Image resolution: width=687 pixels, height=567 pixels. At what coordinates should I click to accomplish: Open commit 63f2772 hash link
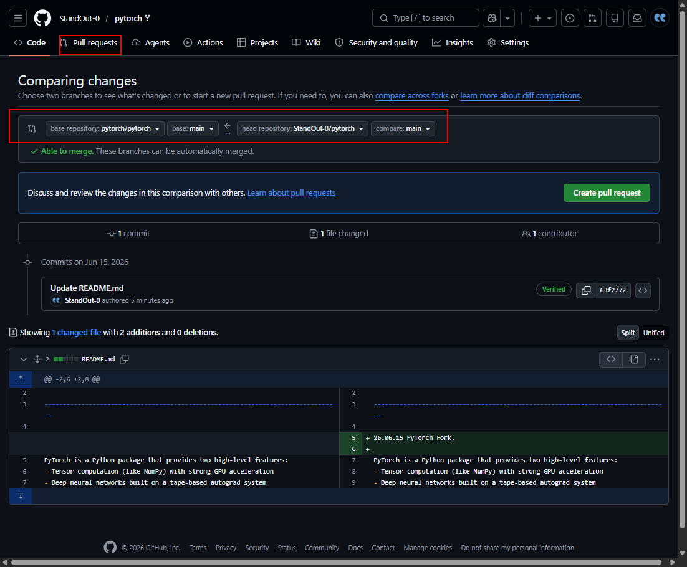pos(613,290)
